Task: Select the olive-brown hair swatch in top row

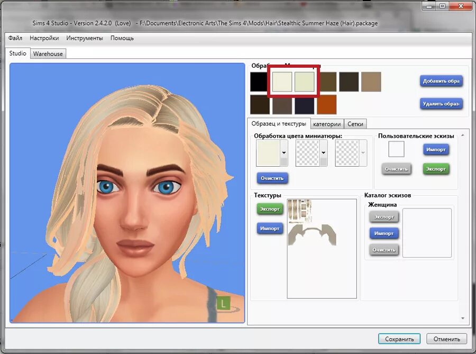Action: coord(328,81)
